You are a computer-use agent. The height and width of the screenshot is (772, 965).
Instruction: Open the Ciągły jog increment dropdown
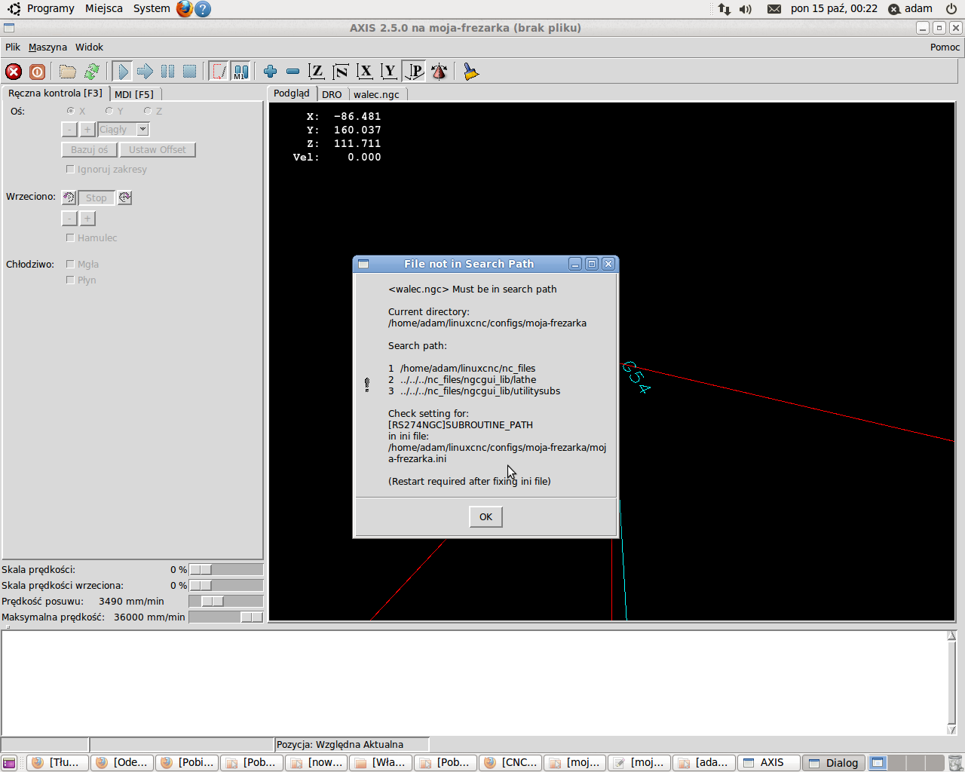142,130
